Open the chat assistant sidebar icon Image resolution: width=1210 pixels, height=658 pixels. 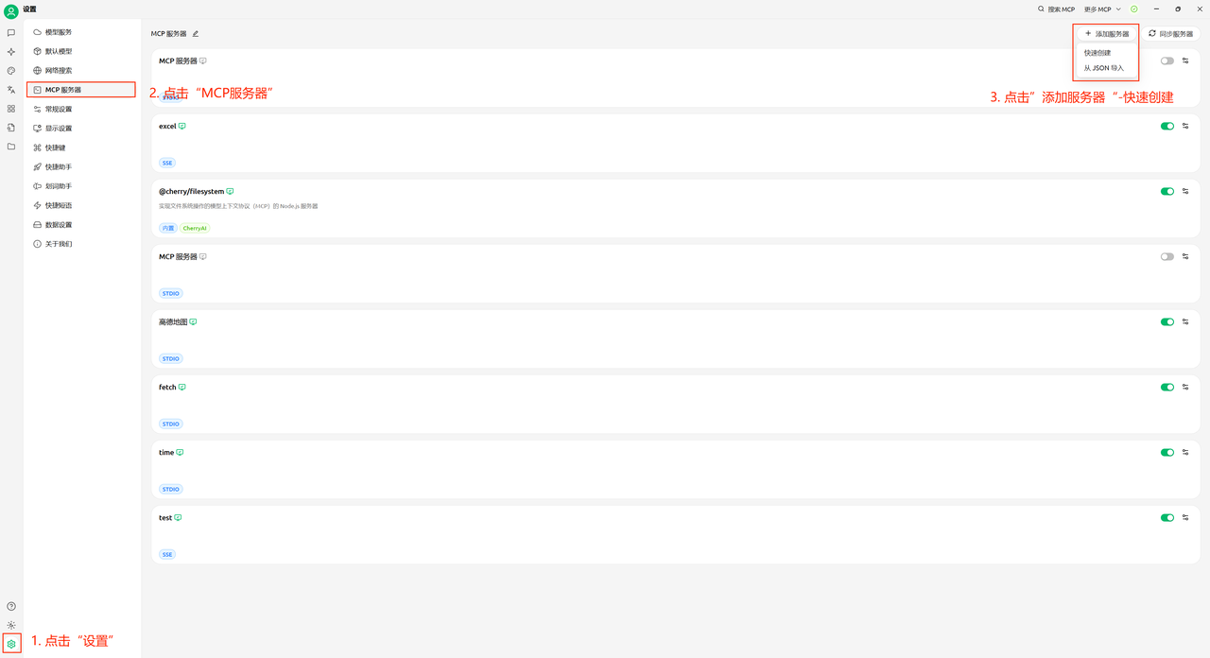pyautogui.click(x=11, y=32)
